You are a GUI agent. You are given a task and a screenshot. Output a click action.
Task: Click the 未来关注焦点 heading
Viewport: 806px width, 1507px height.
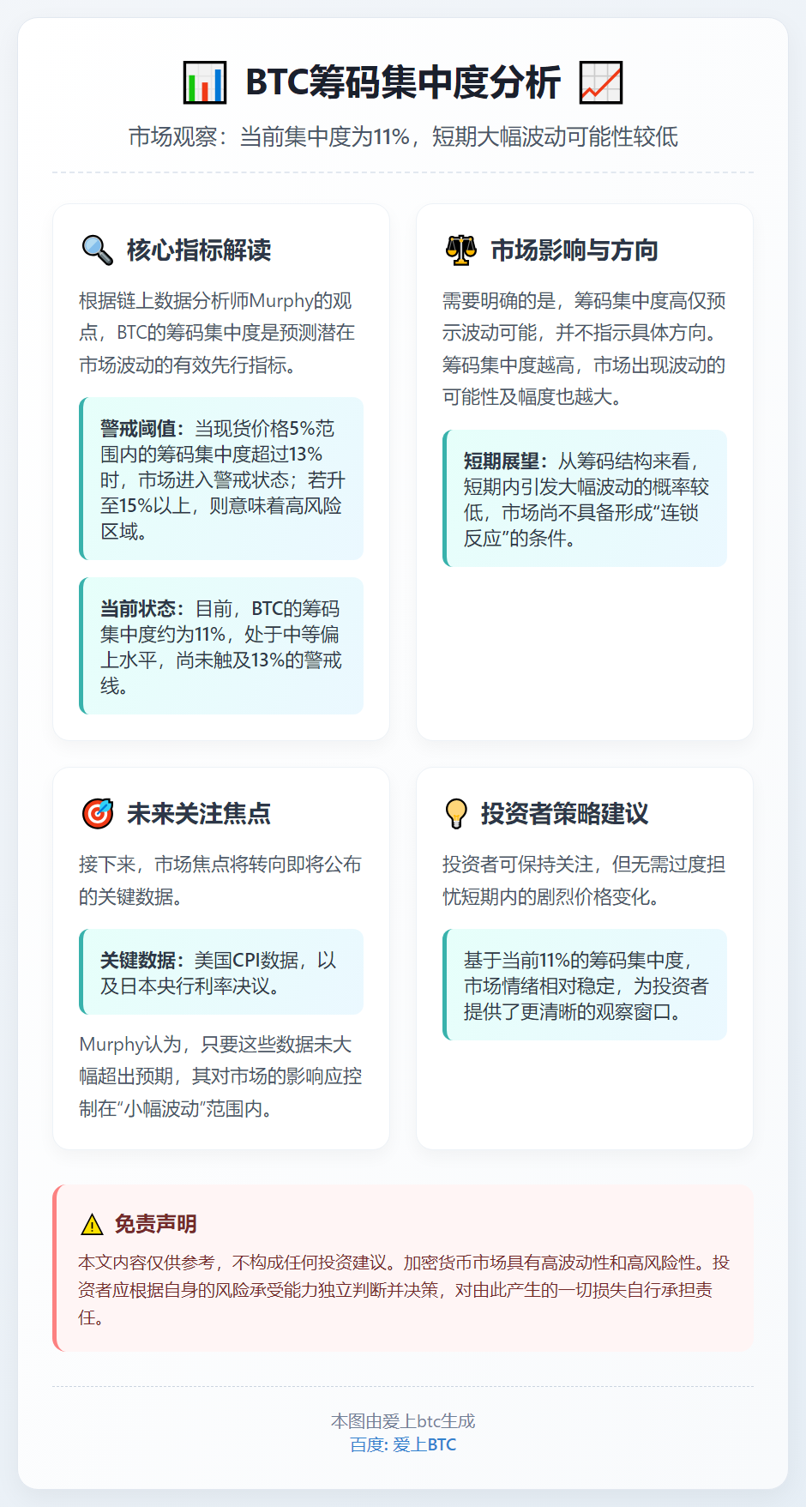point(199,813)
